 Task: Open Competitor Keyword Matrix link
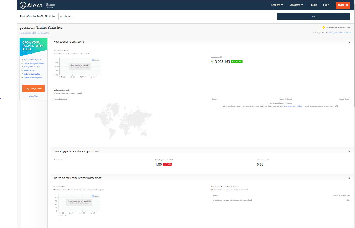[34, 63]
